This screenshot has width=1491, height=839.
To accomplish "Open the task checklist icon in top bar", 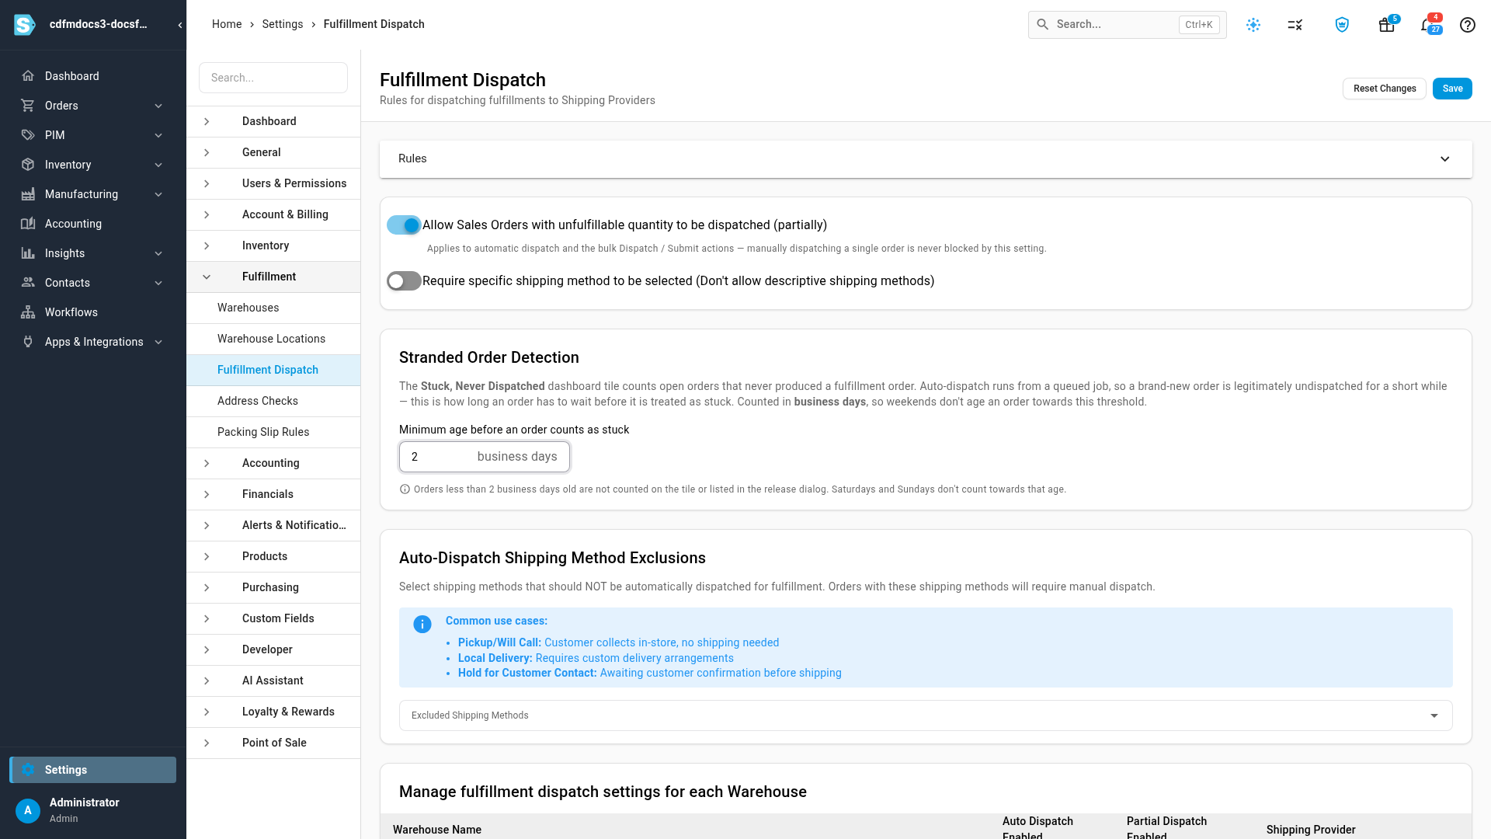I will 1295,25.
